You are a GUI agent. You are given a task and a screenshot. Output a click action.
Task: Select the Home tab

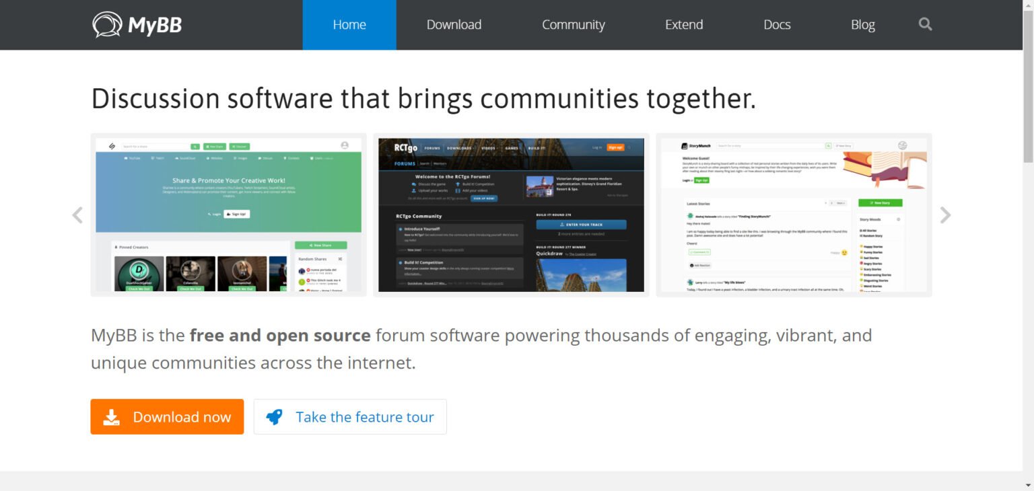click(349, 25)
